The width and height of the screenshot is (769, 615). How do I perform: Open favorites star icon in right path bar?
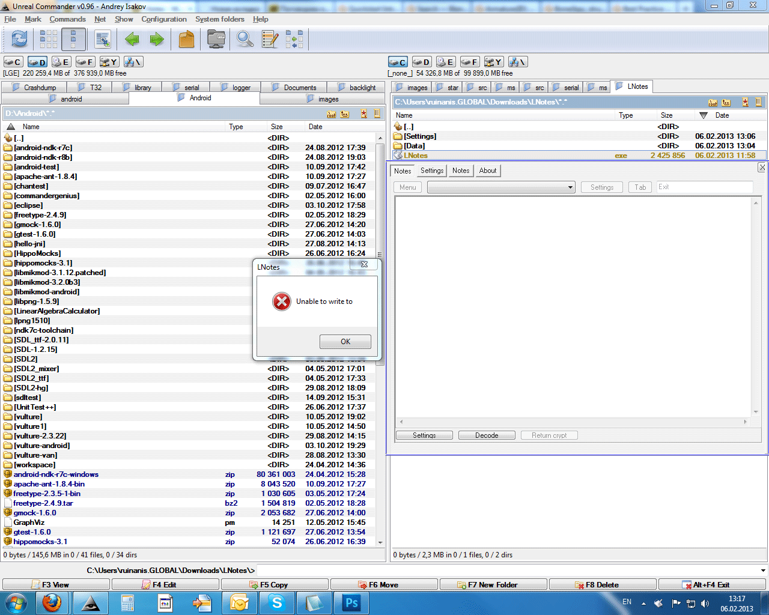point(746,102)
